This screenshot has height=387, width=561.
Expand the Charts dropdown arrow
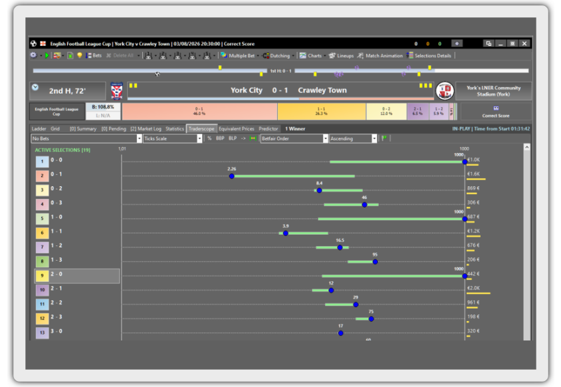[325, 56]
